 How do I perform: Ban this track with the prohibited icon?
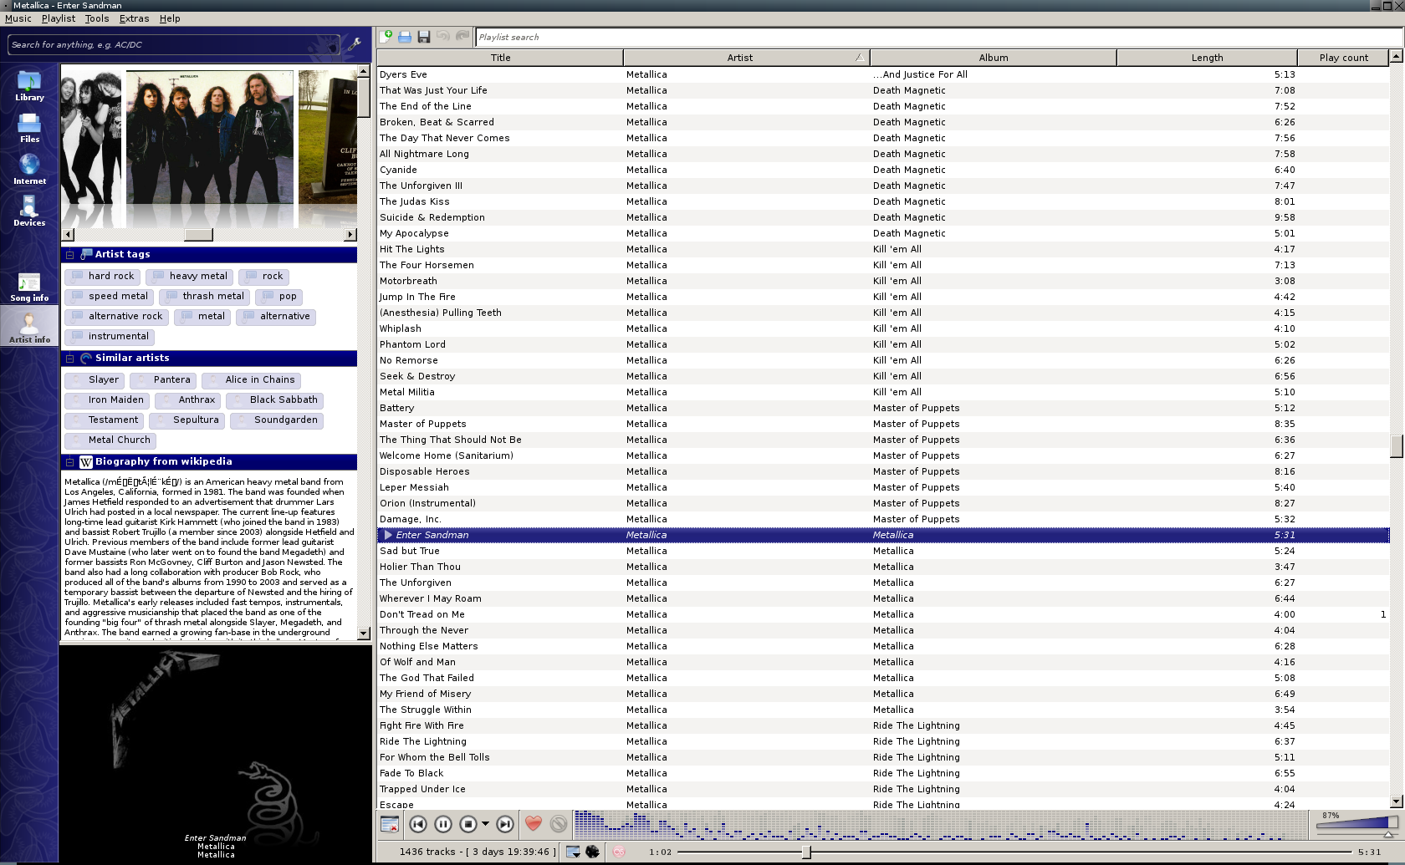click(x=559, y=824)
